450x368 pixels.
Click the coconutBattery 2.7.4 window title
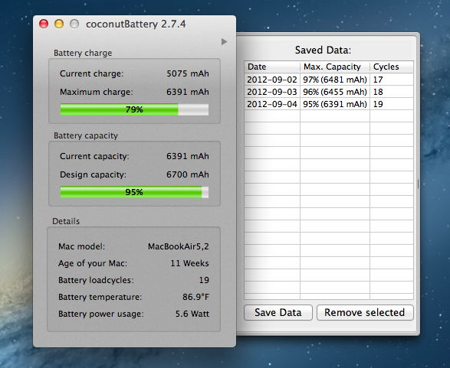[136, 24]
